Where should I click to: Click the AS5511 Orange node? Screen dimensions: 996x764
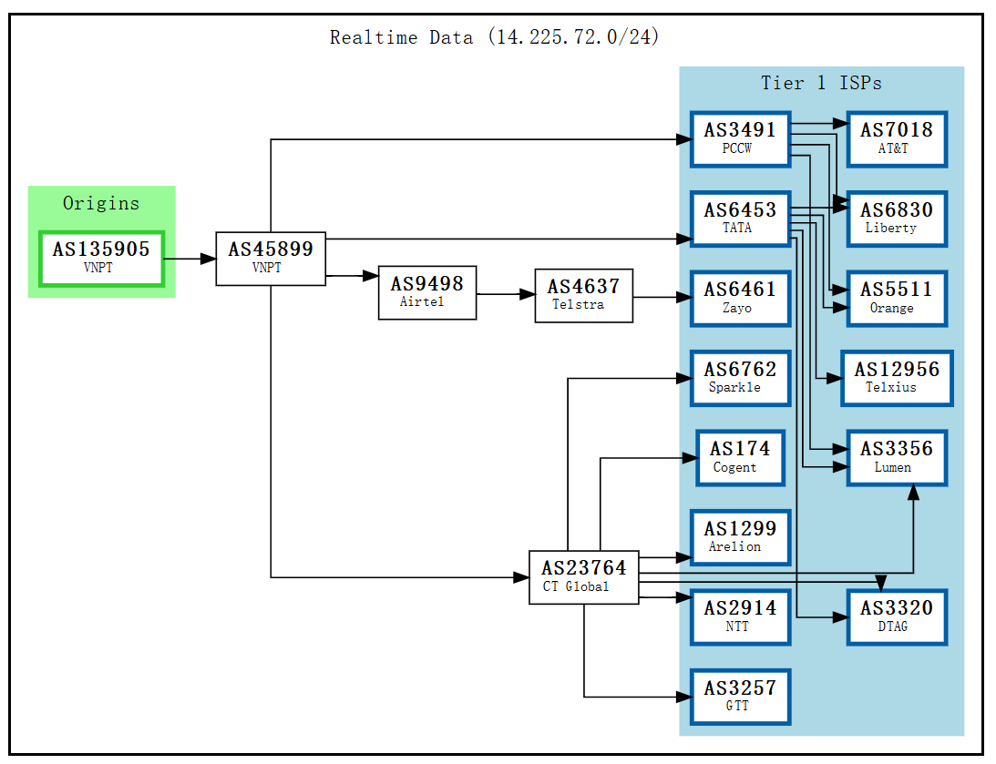897,299
